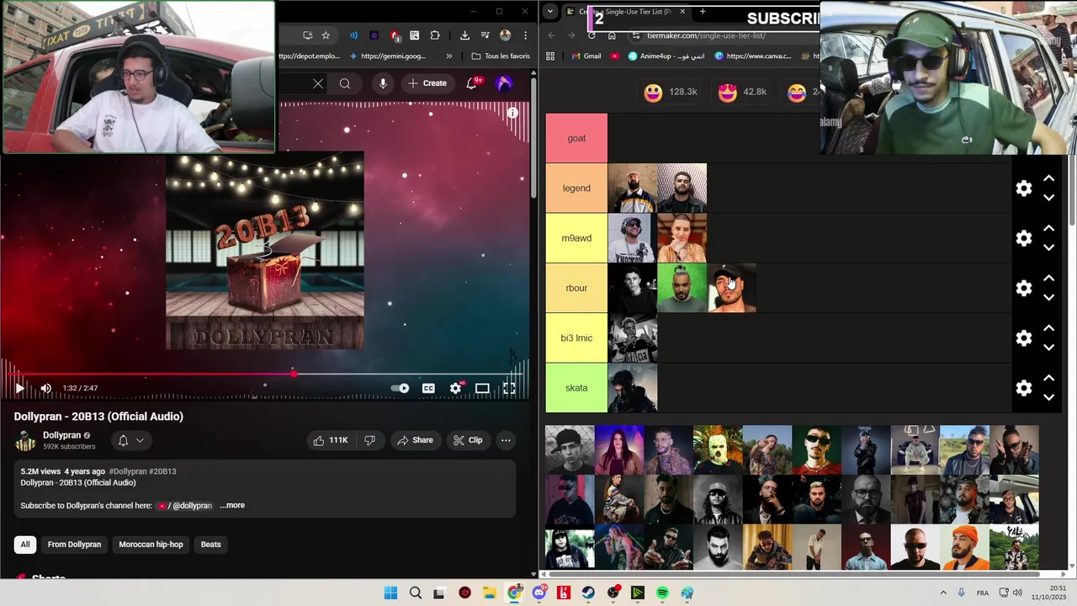Expand video description with ...more
This screenshot has height=606, width=1077.
tap(232, 506)
